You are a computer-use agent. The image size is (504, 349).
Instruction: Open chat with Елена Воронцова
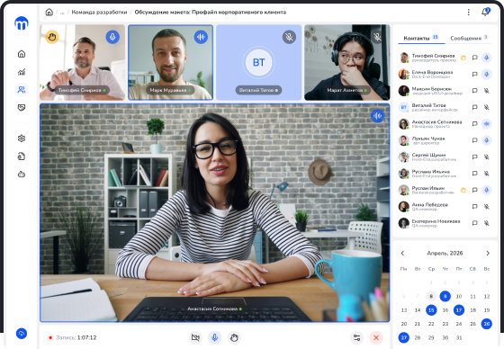(x=475, y=75)
